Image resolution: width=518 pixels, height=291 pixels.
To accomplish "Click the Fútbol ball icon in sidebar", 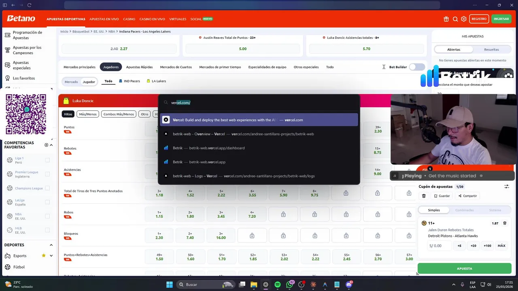I will pyautogui.click(x=7, y=267).
